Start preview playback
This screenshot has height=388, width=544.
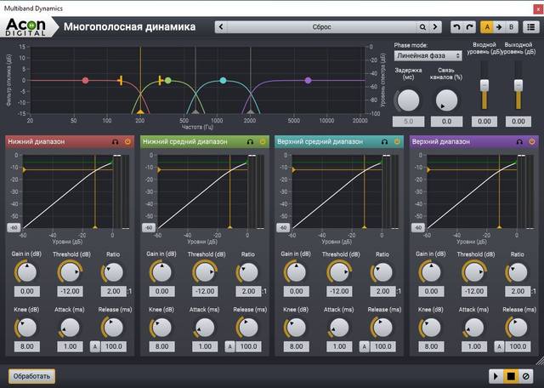coord(496,376)
